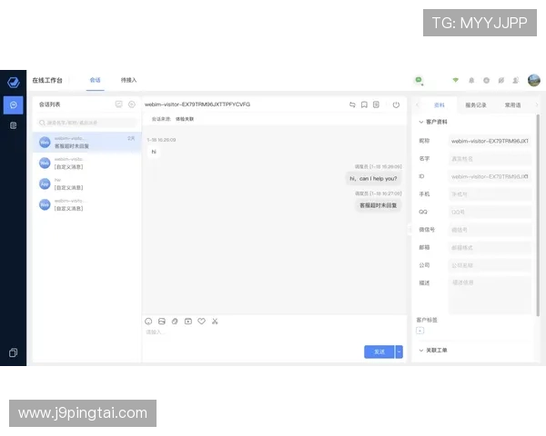Click the chat icon in left sidebar

(13, 104)
